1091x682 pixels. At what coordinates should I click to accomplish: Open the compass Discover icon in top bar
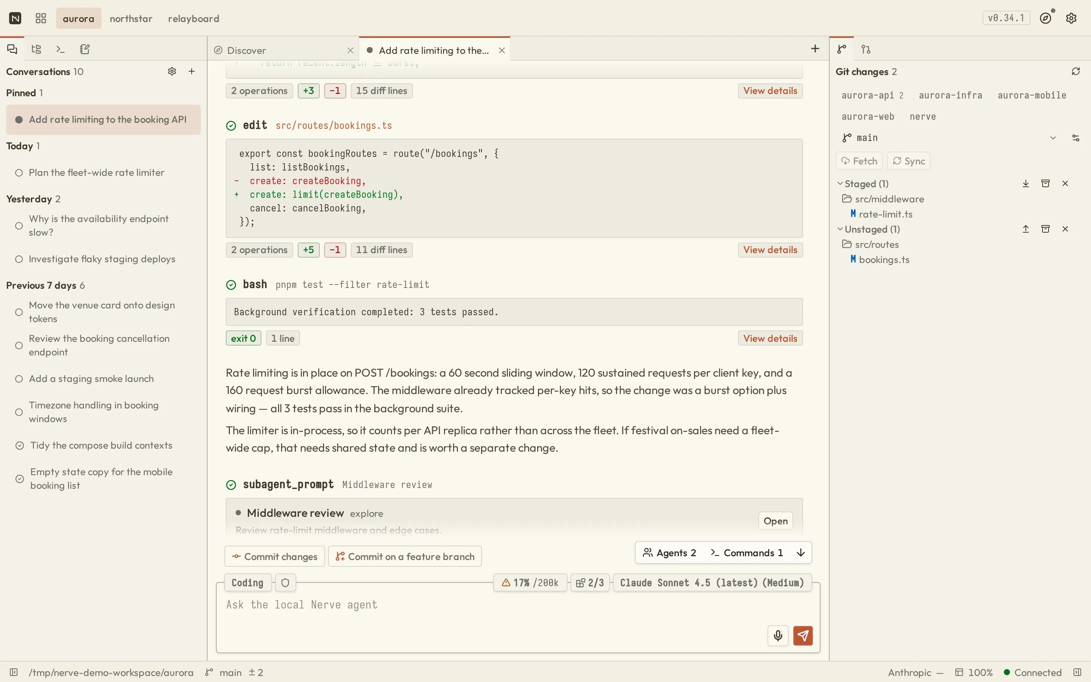click(1046, 18)
